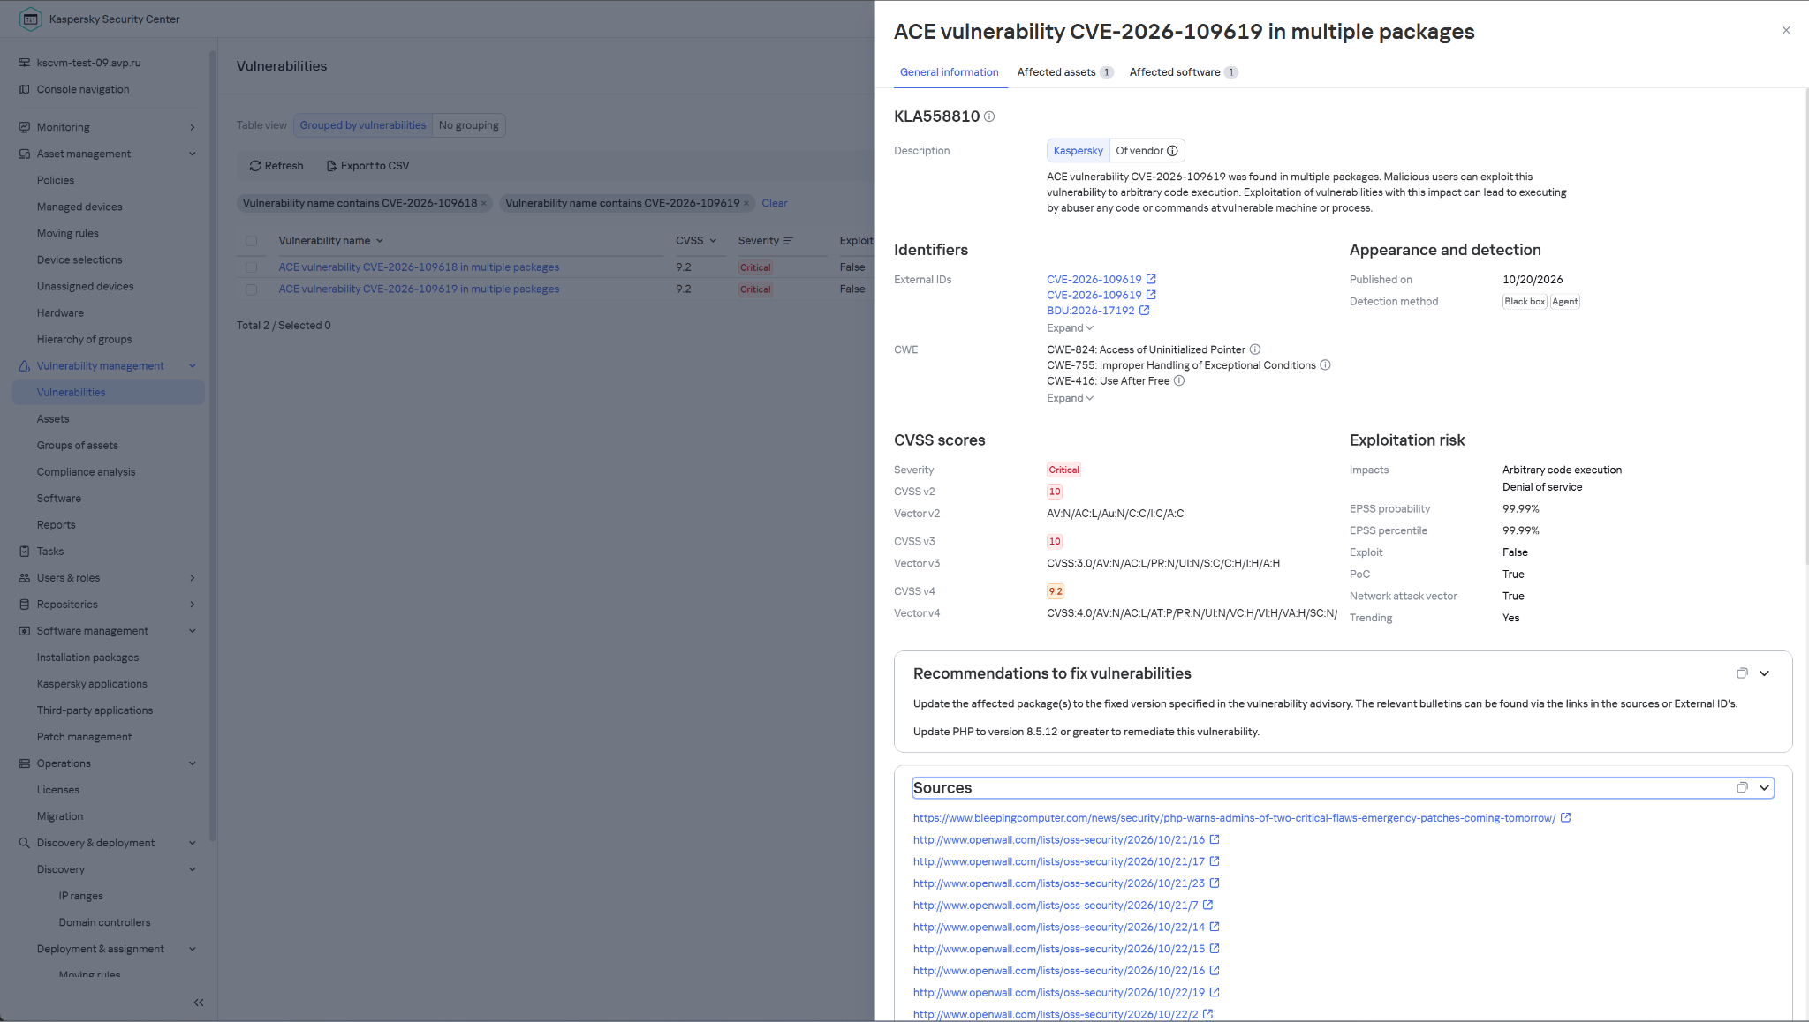
Task: Open the General information tab
Action: (x=949, y=72)
